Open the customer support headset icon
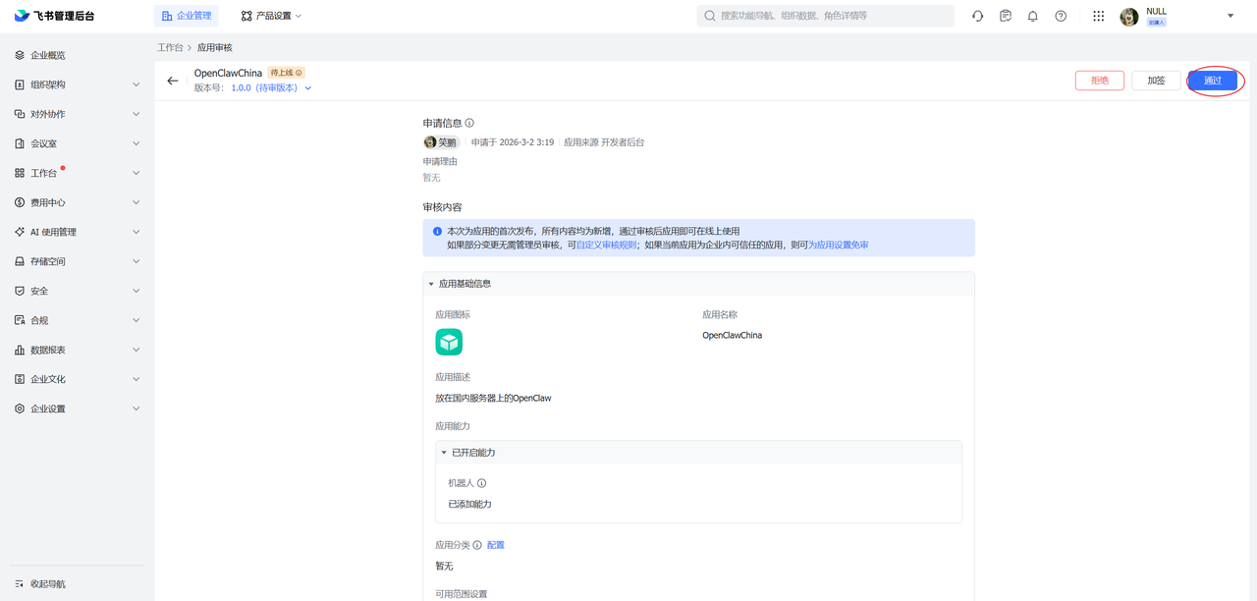The image size is (1257, 601). pos(978,16)
